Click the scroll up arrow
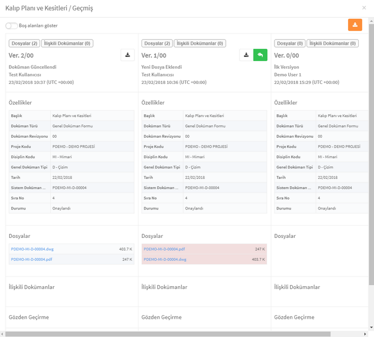This screenshot has width=374, height=337. [371, 21]
